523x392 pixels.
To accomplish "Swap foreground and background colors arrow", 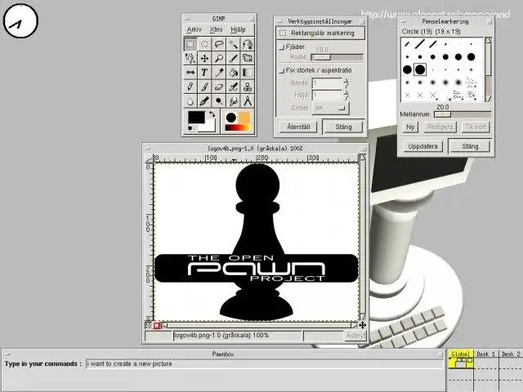I will pos(212,114).
